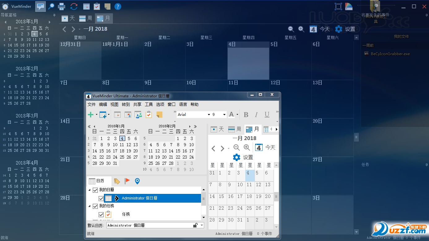Click the new calendar icon in the Ultimate toolbar
429x241 pixels.
tap(103, 115)
